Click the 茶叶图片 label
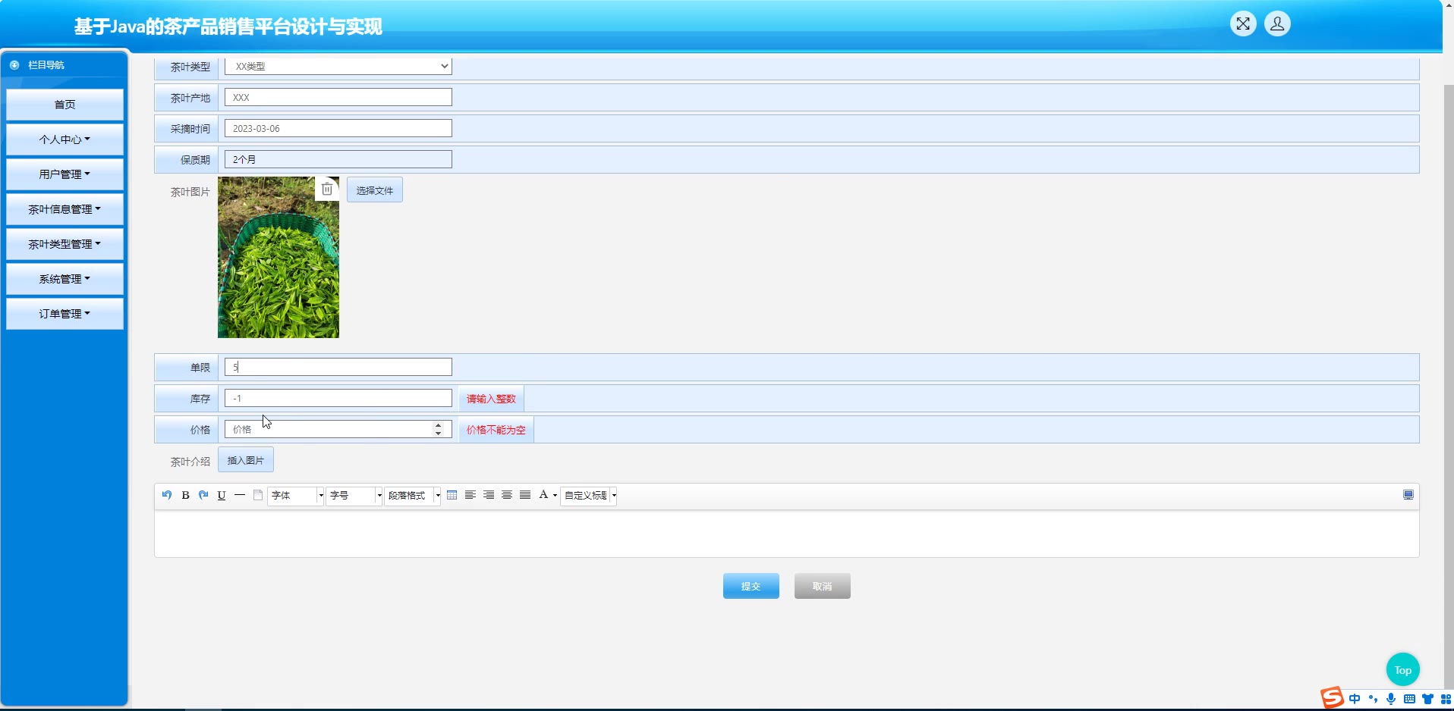The image size is (1454, 711). click(x=190, y=192)
